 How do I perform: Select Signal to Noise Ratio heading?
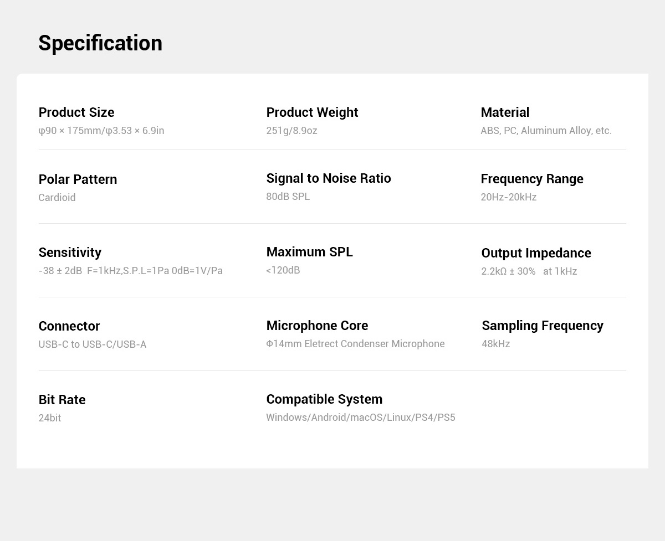[329, 178]
